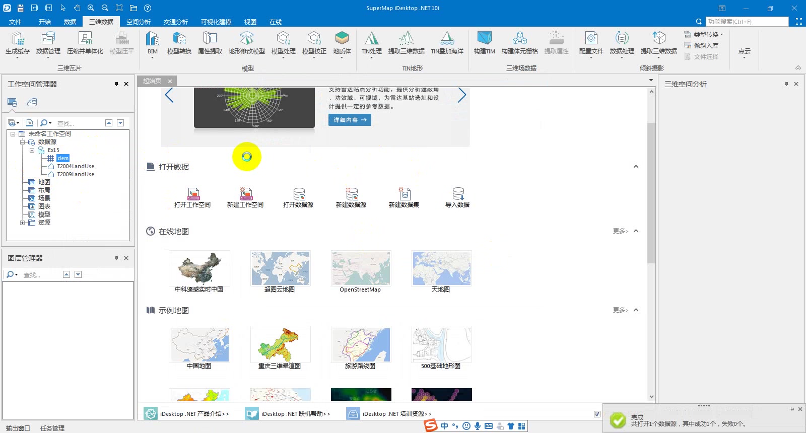Collapse the ribbon using the chevron

pos(798,67)
